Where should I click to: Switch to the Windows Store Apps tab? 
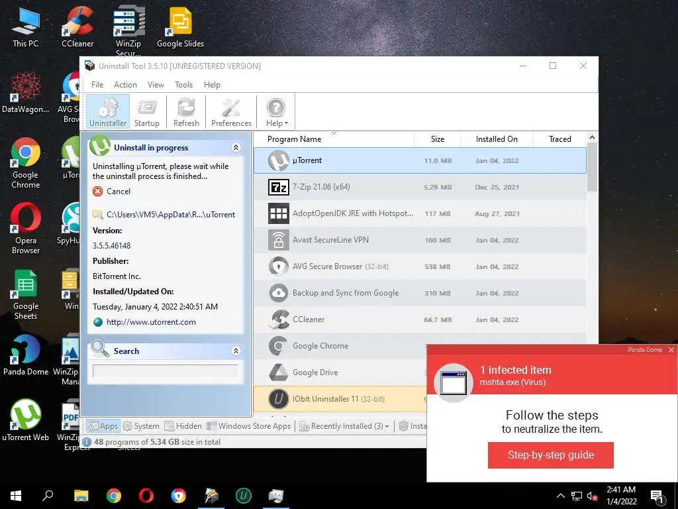(249, 426)
